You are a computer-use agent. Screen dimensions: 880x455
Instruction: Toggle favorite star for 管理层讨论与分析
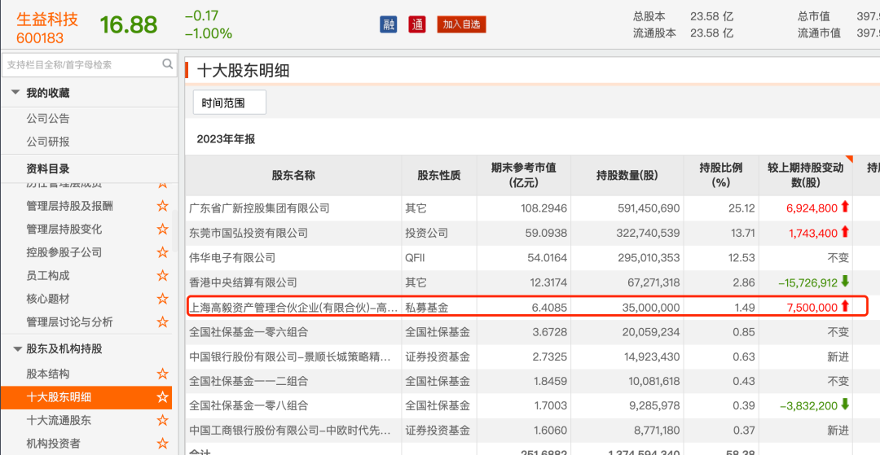pos(163,322)
